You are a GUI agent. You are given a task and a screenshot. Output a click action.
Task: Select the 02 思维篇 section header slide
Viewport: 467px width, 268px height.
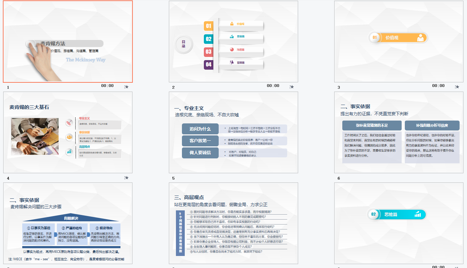click(x=399, y=223)
